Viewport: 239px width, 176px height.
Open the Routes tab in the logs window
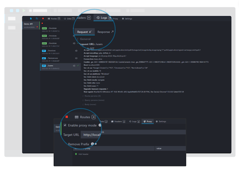point(54,19)
